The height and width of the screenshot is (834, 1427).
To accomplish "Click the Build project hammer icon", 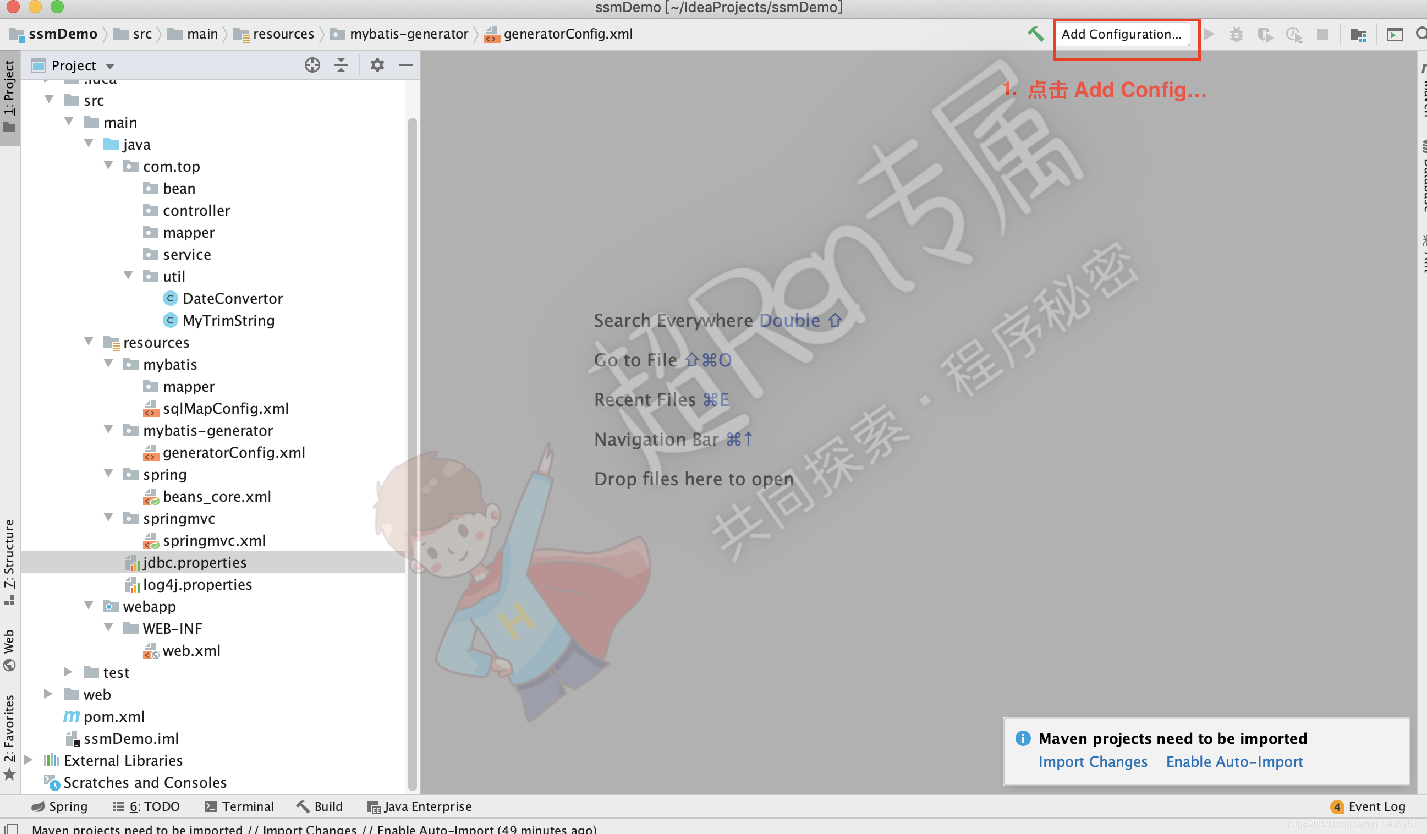I will pyautogui.click(x=1036, y=34).
